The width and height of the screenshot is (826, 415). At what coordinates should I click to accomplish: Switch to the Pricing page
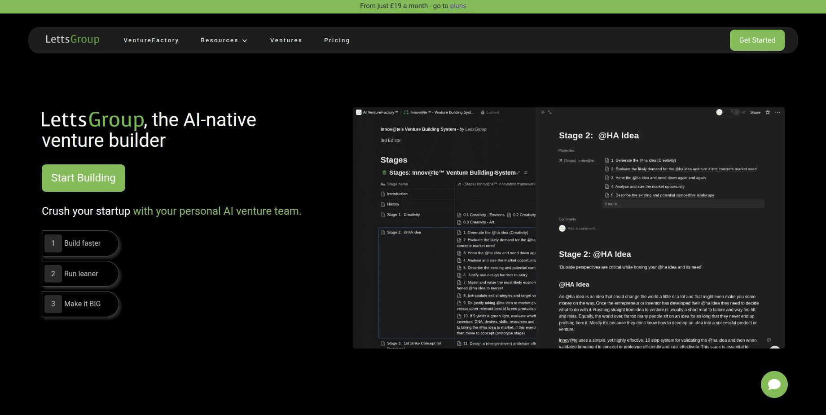pos(337,40)
